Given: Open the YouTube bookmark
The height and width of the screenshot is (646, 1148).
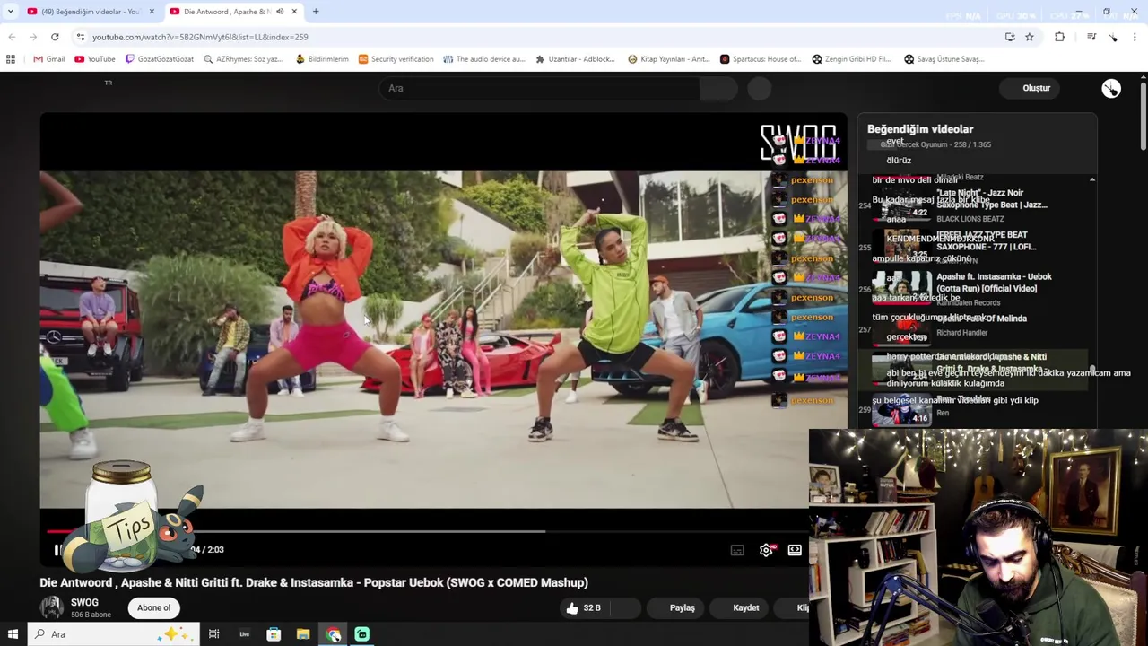Looking at the screenshot, I should (95, 59).
